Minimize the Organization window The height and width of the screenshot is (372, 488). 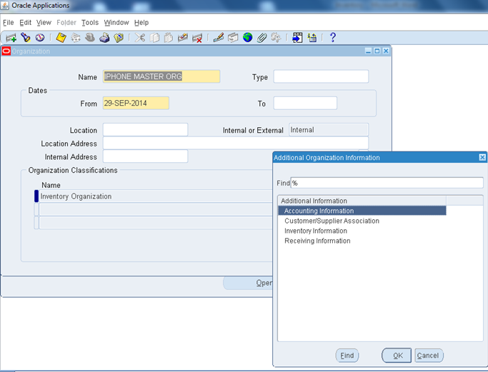tap(368, 51)
